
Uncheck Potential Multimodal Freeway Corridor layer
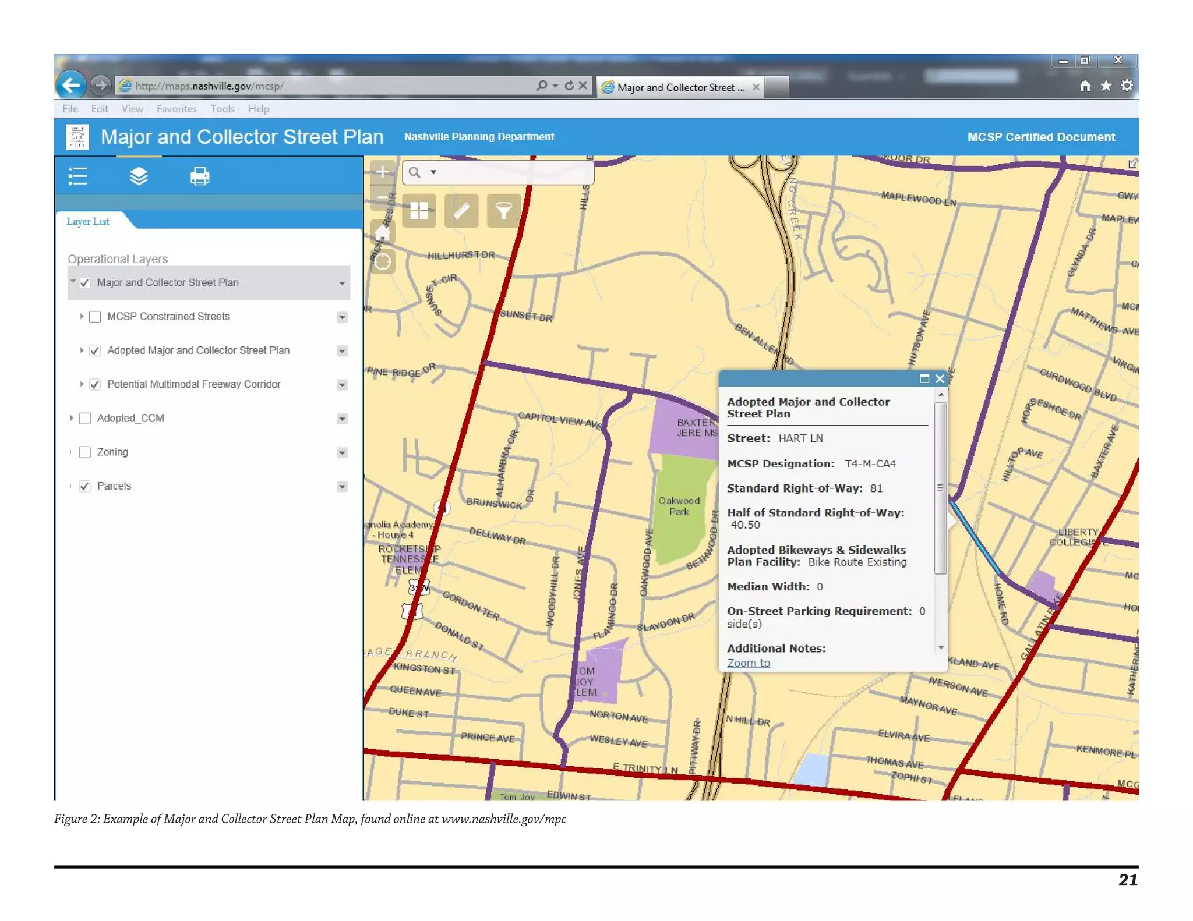pyautogui.click(x=95, y=384)
